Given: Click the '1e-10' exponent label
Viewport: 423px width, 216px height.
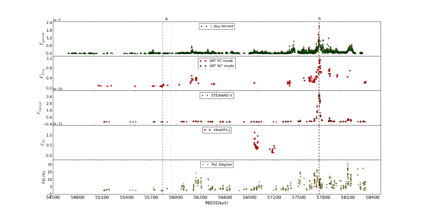Looking at the screenshot, I should coord(57,89).
